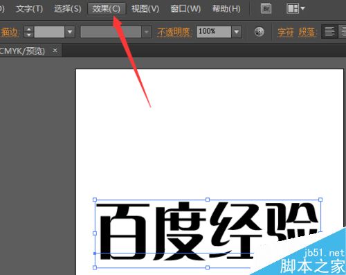Open the 帮助(H) menu

226,9
